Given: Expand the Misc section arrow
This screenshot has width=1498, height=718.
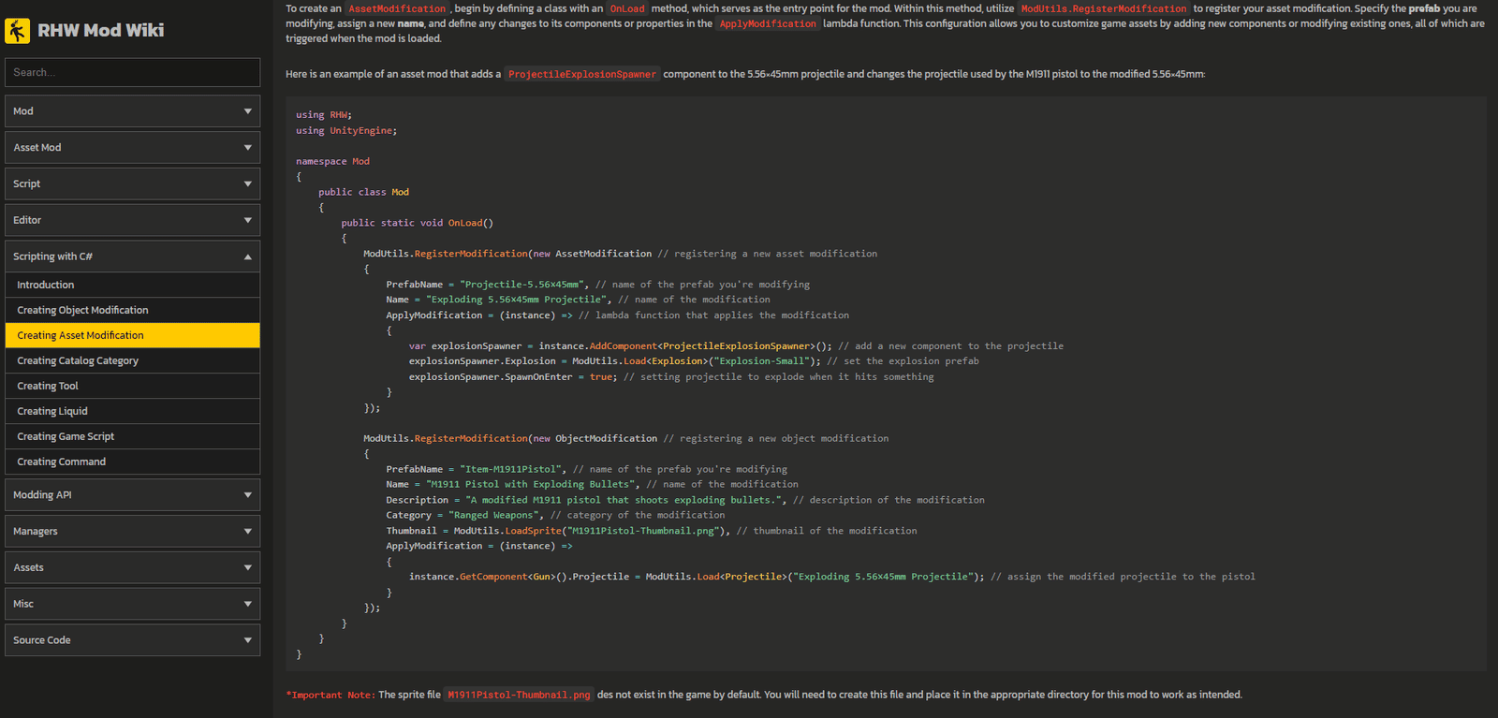Looking at the screenshot, I should pos(248,605).
